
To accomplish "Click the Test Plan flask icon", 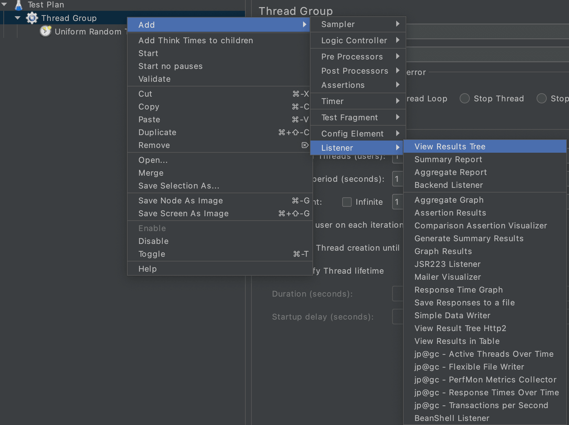I will pos(19,5).
